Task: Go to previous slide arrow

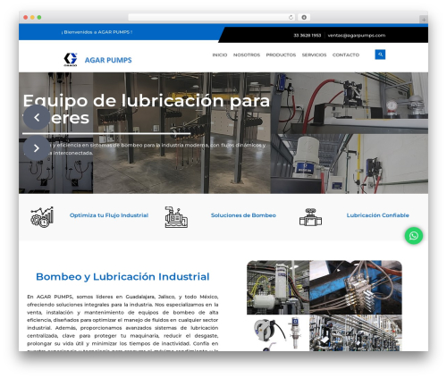Action: click(37, 117)
